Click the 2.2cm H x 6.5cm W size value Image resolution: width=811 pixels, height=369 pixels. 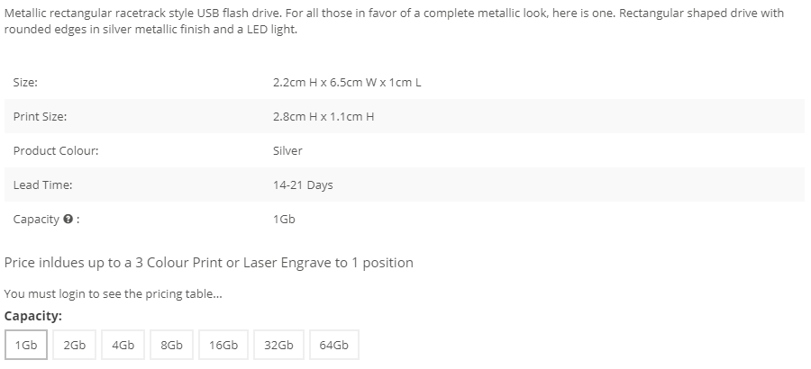pos(347,83)
